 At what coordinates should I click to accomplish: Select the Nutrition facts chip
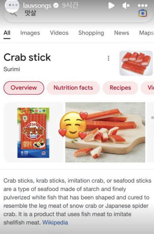pos(73,88)
